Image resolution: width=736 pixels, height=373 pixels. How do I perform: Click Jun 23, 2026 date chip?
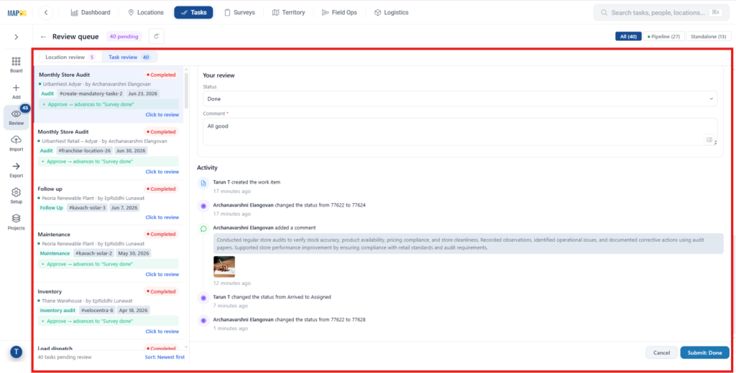143,94
